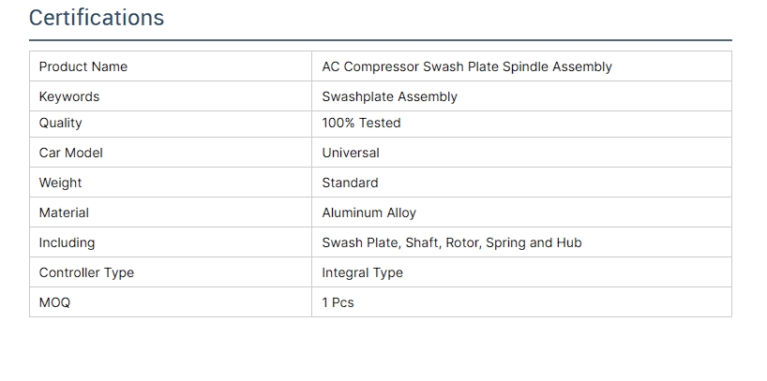Click the Aluminum Alloy value
The height and width of the screenshot is (381, 767).
click(x=368, y=212)
